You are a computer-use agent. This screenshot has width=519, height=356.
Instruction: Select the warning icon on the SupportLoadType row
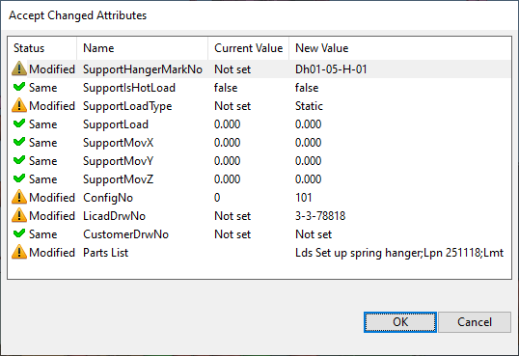19,105
